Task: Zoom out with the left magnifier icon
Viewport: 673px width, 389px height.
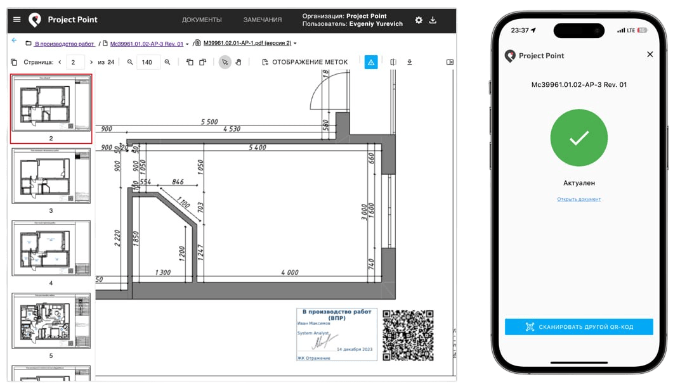Action: click(130, 62)
